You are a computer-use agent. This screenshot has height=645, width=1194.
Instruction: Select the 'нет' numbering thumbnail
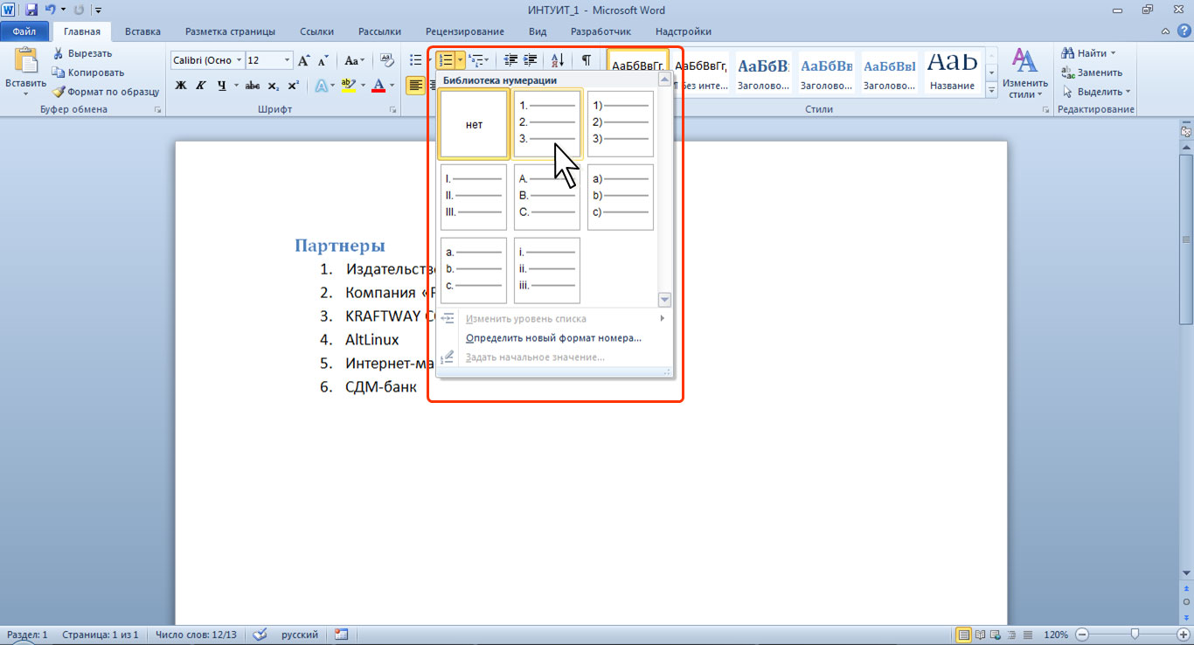[474, 125]
